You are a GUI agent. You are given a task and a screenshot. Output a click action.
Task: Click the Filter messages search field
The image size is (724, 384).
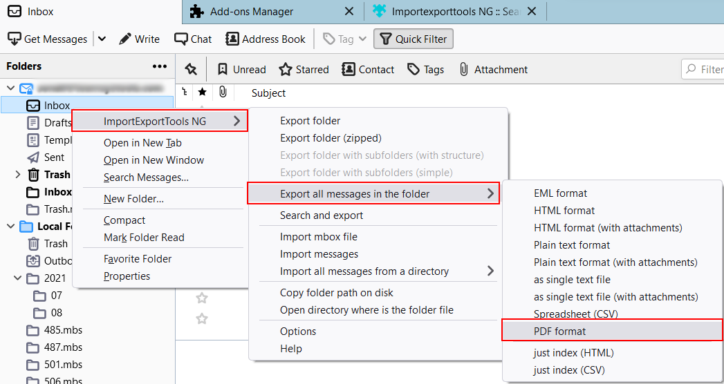click(x=703, y=70)
